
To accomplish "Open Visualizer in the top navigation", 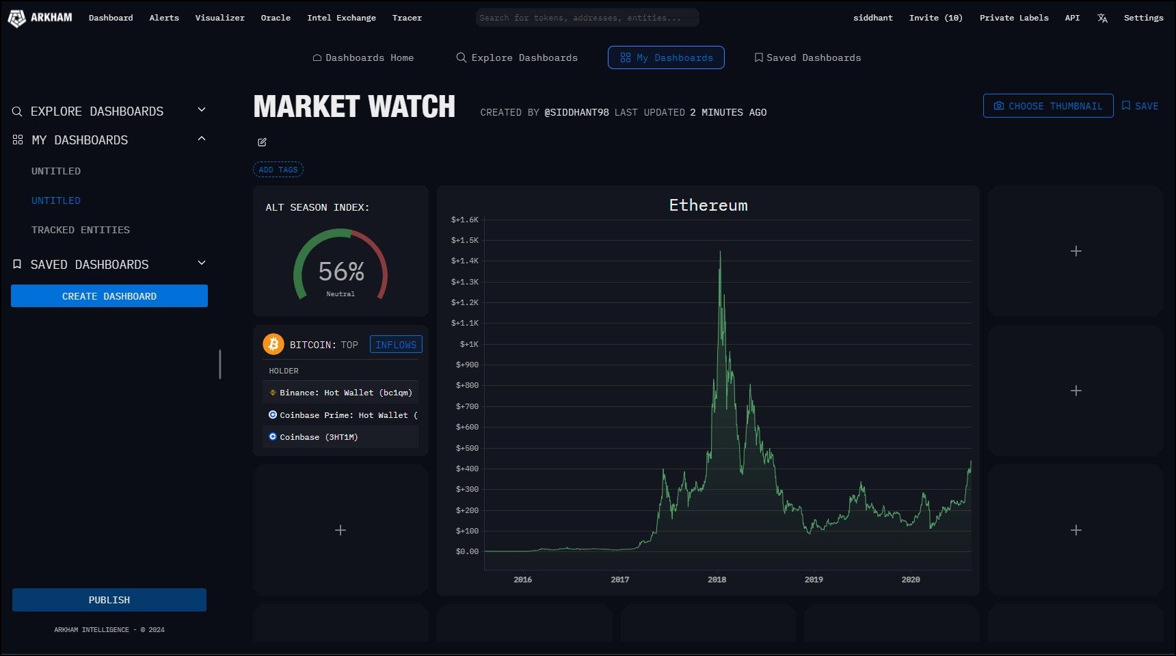I will click(219, 18).
